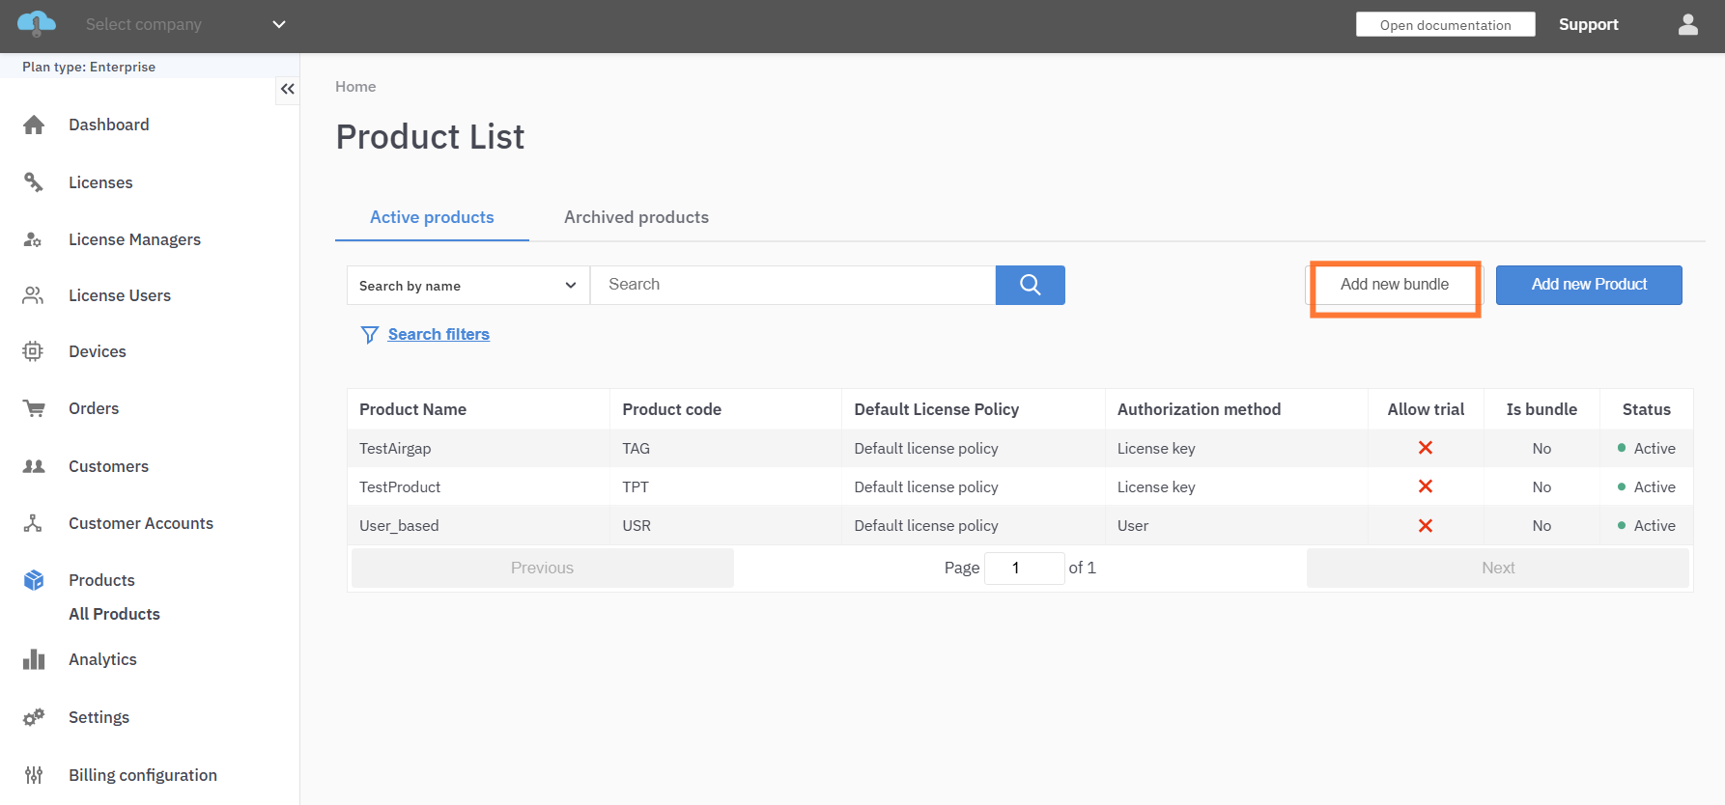
Task: Open the Search filters link
Action: (438, 334)
